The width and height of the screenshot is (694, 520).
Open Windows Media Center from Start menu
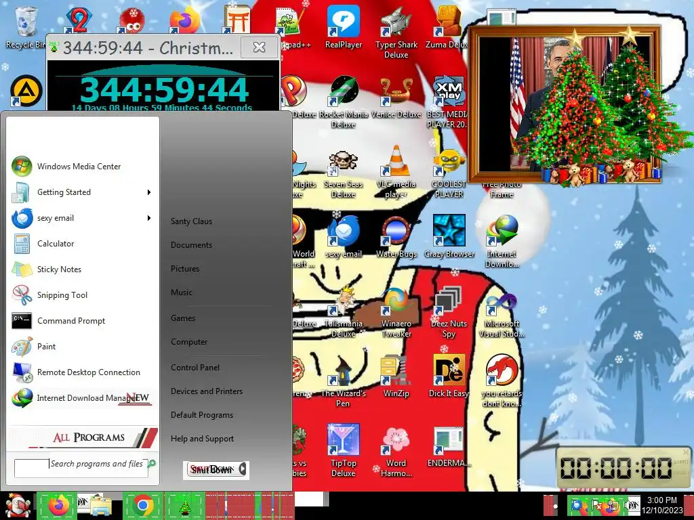82,167
